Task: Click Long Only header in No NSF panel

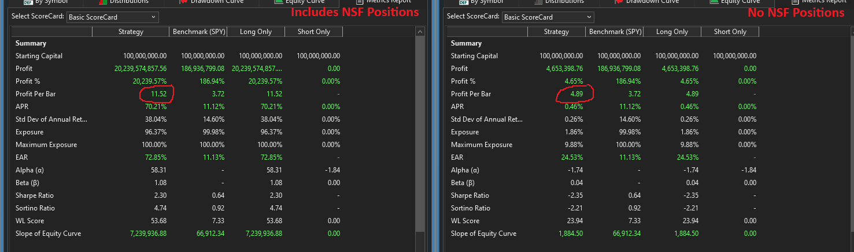Action: pyautogui.click(x=672, y=32)
